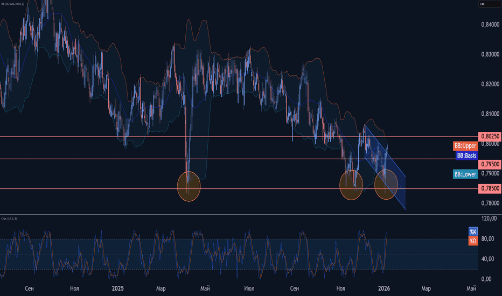
Task: Click the 2025 label on the time axis
Action: pyautogui.click(x=118, y=288)
